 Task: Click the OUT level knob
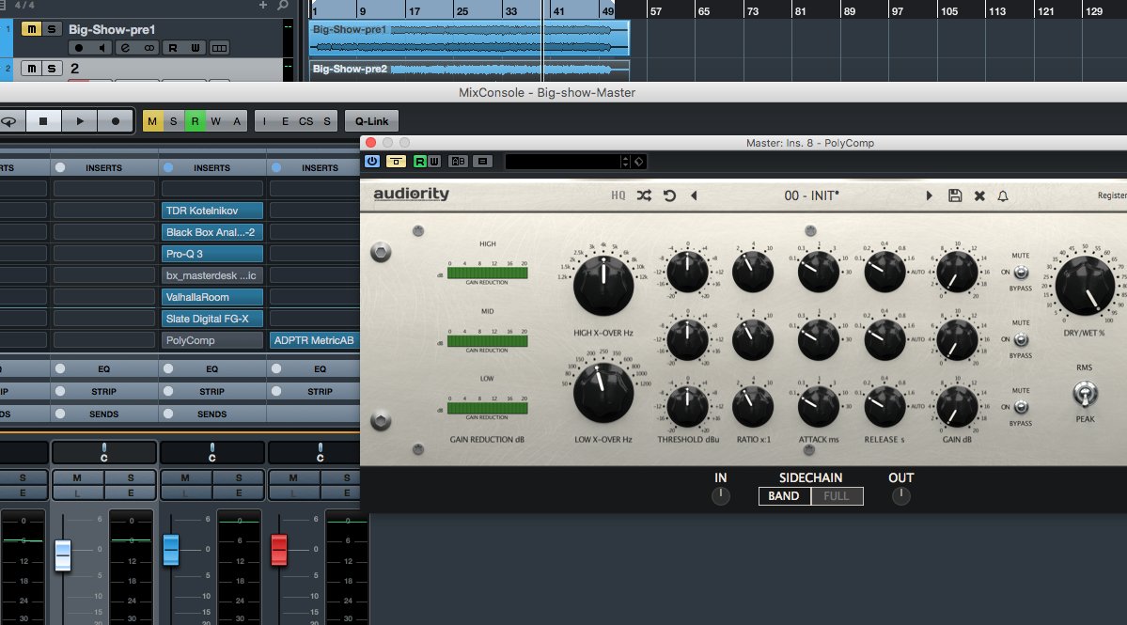900,495
